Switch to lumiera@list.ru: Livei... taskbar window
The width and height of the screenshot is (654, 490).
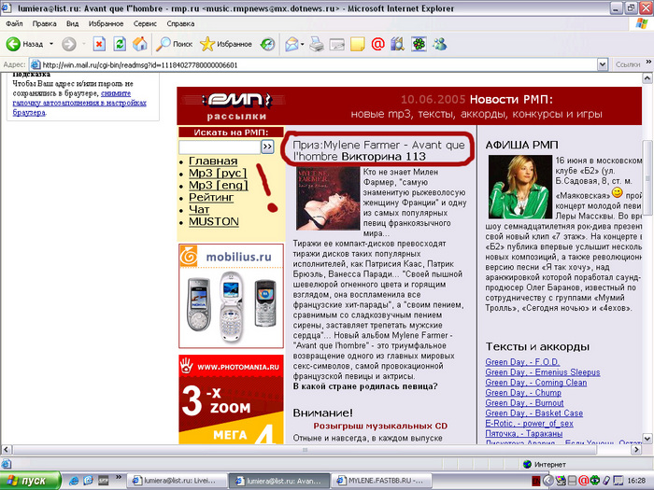point(177,481)
